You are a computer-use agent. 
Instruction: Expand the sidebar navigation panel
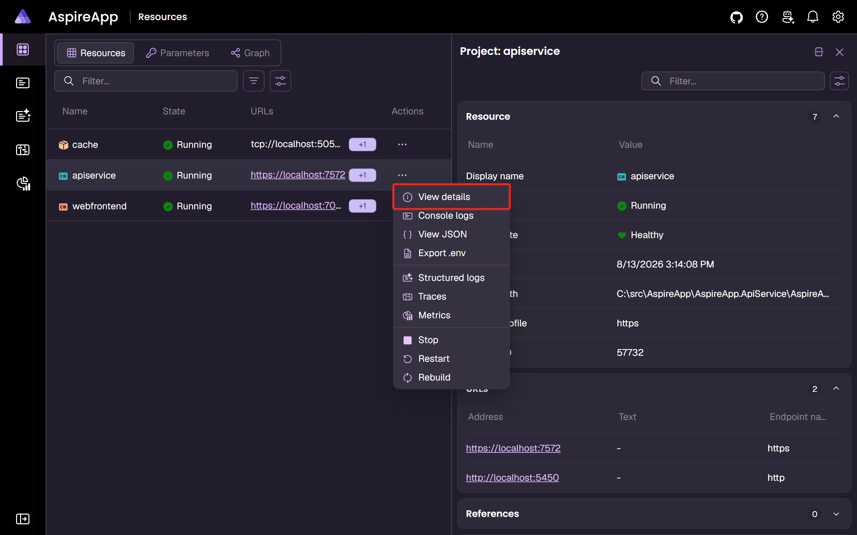point(23,519)
